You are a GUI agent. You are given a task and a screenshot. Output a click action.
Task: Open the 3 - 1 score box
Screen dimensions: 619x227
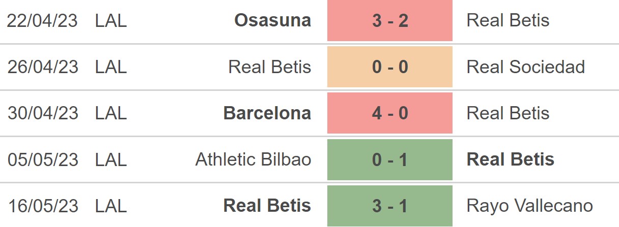[x=389, y=206]
